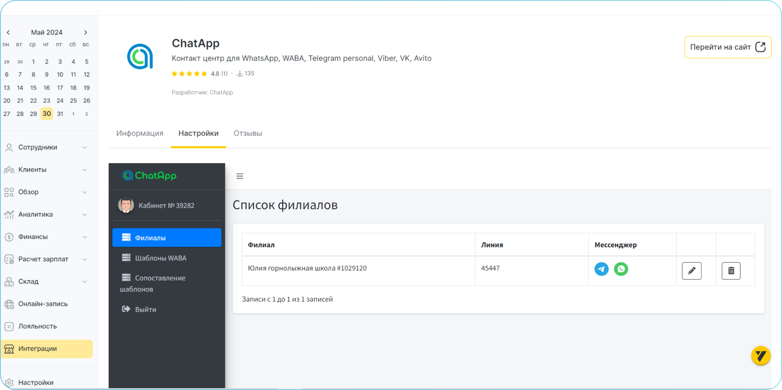782x390 pixels.
Task: Click Выйти to log out of ChatApp
Action: [x=145, y=310]
